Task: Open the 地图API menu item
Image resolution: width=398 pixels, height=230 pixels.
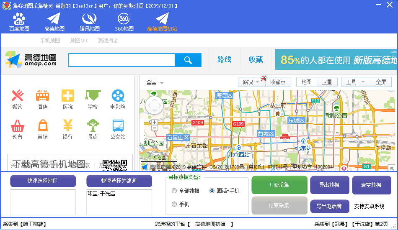Action: [79, 41]
